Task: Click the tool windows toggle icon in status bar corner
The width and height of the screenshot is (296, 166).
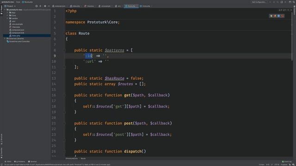Action: tap(2, 165)
